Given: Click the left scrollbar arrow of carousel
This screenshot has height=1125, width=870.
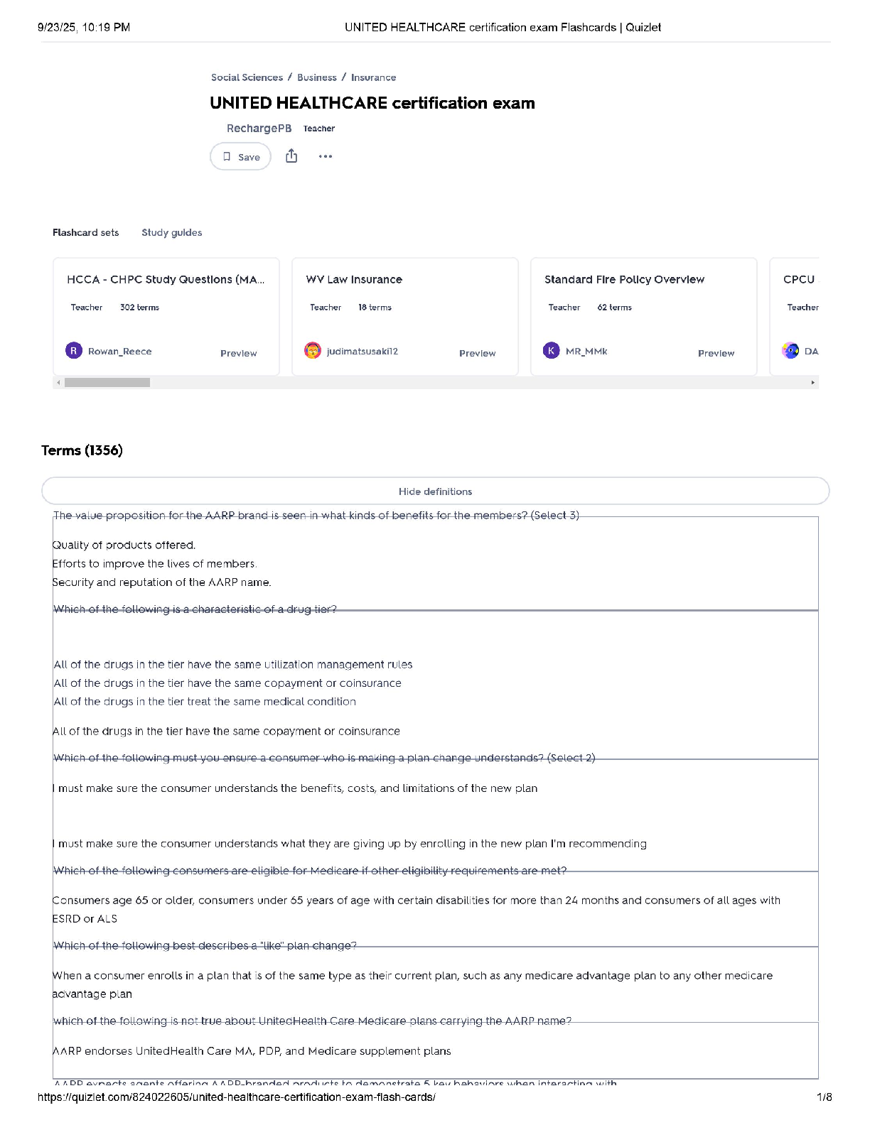Looking at the screenshot, I should (58, 383).
